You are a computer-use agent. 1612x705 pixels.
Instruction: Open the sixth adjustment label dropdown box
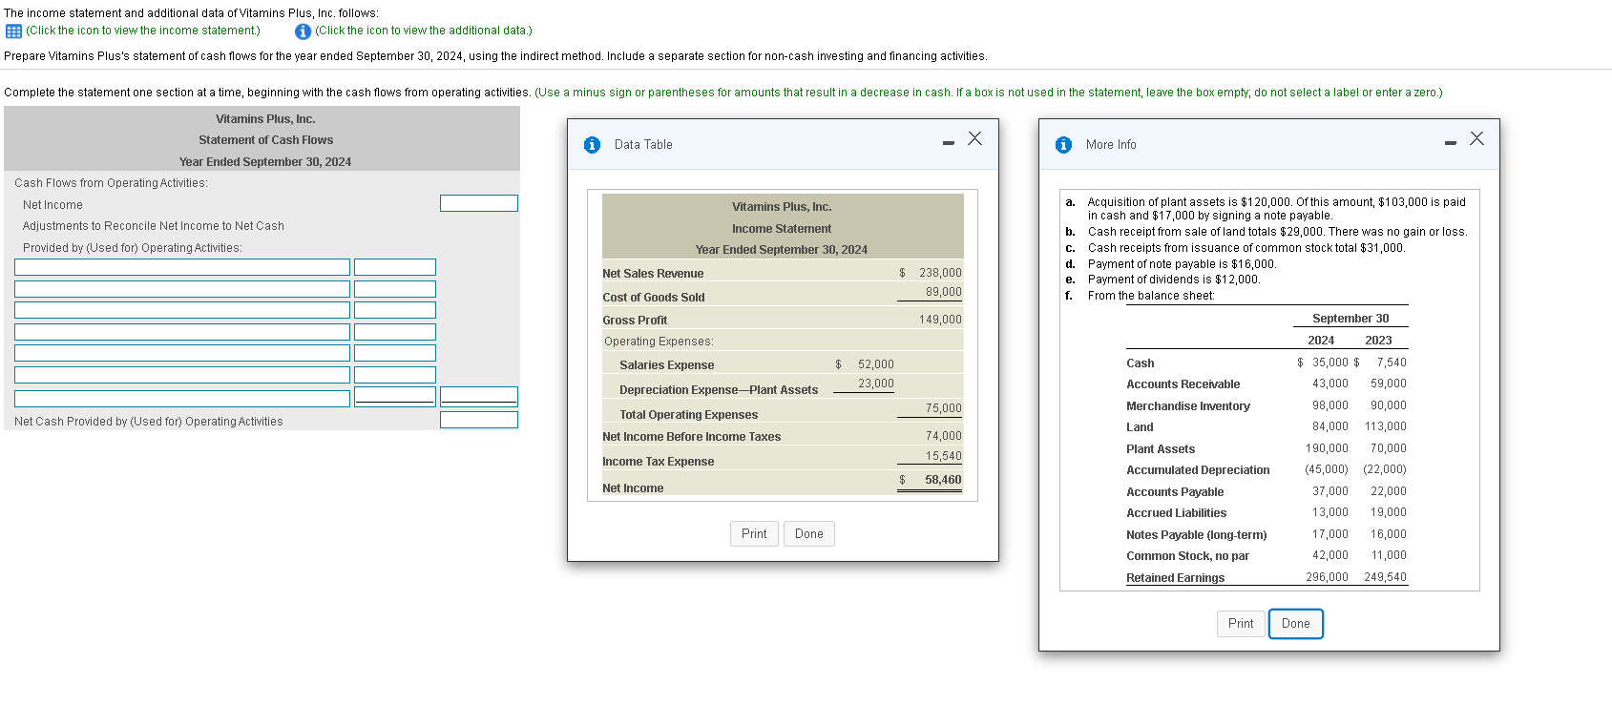coord(182,375)
